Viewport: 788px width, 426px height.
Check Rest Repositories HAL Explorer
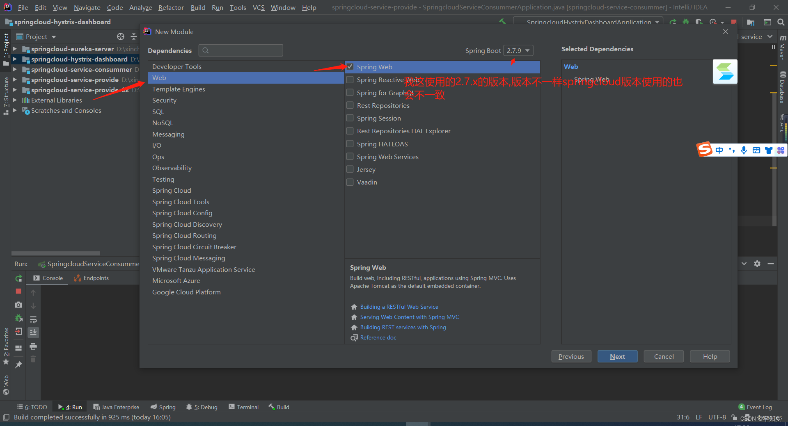tap(350, 131)
